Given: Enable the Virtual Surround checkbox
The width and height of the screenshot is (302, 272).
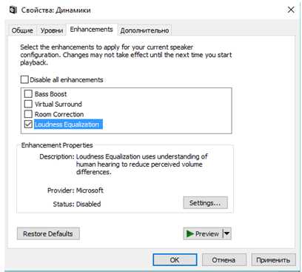Looking at the screenshot, I should 28,104.
